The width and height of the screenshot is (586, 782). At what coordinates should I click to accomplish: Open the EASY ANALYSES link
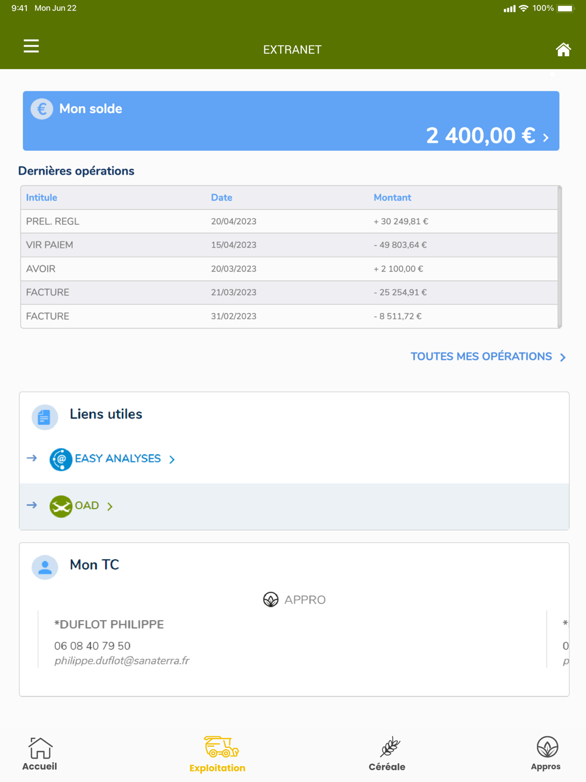click(118, 458)
